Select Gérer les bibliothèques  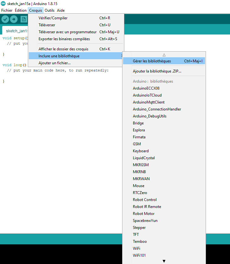164,61
